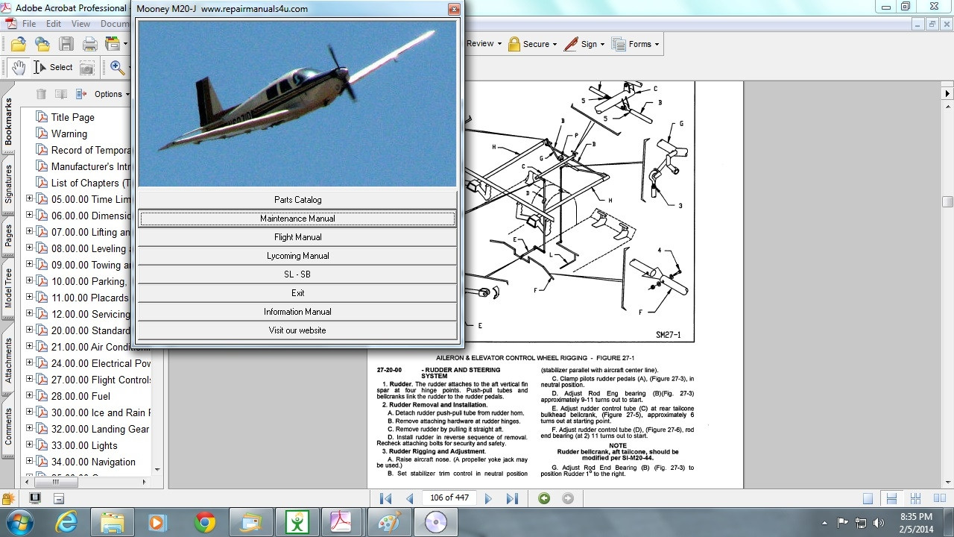Expand the 27.00.00 Flight Controls bookmark
The width and height of the screenshot is (954, 537).
pyautogui.click(x=30, y=380)
